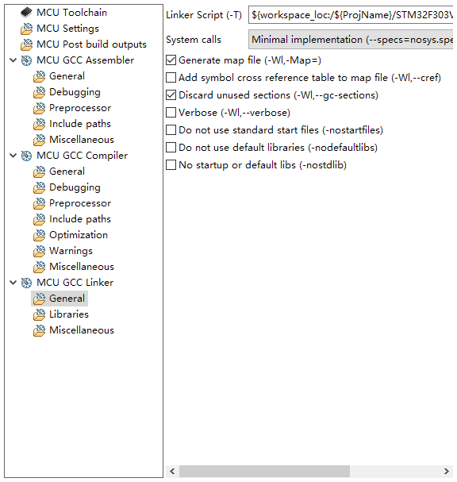This screenshot has width=457, height=482.
Task: Enable Verbose linker output checkbox
Action: 171,113
